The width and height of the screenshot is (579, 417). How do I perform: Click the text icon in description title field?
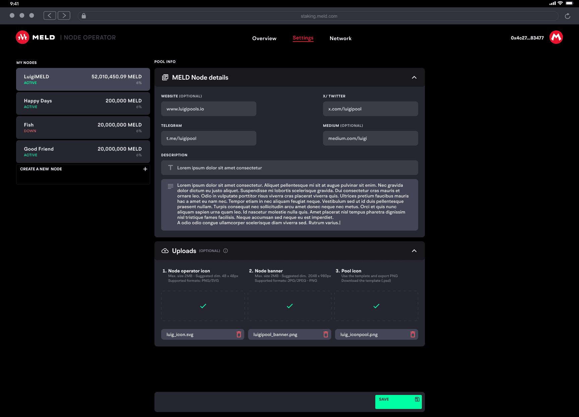pos(170,168)
